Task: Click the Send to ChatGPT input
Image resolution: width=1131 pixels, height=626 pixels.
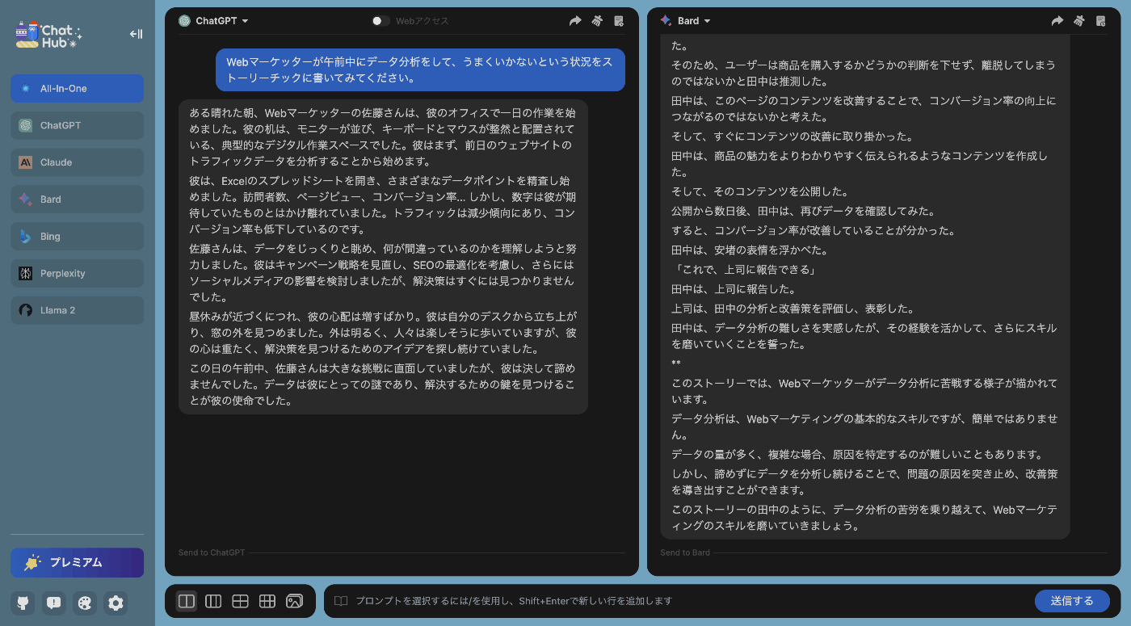Action: pos(402,552)
